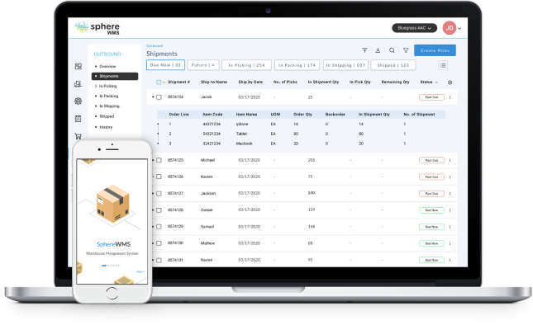Open column settings gear icon
Viewport: 533px width, 325px height.
point(450,82)
